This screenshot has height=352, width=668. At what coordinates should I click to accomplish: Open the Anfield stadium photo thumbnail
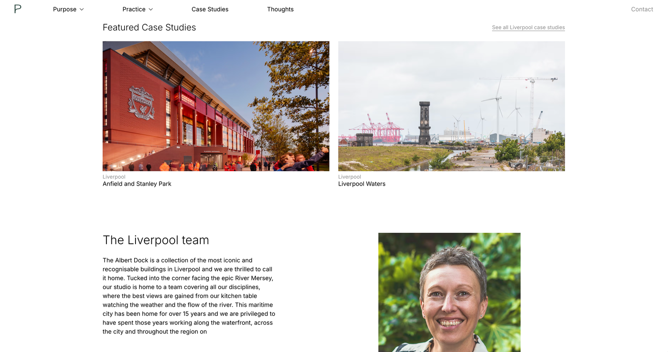pyautogui.click(x=216, y=106)
